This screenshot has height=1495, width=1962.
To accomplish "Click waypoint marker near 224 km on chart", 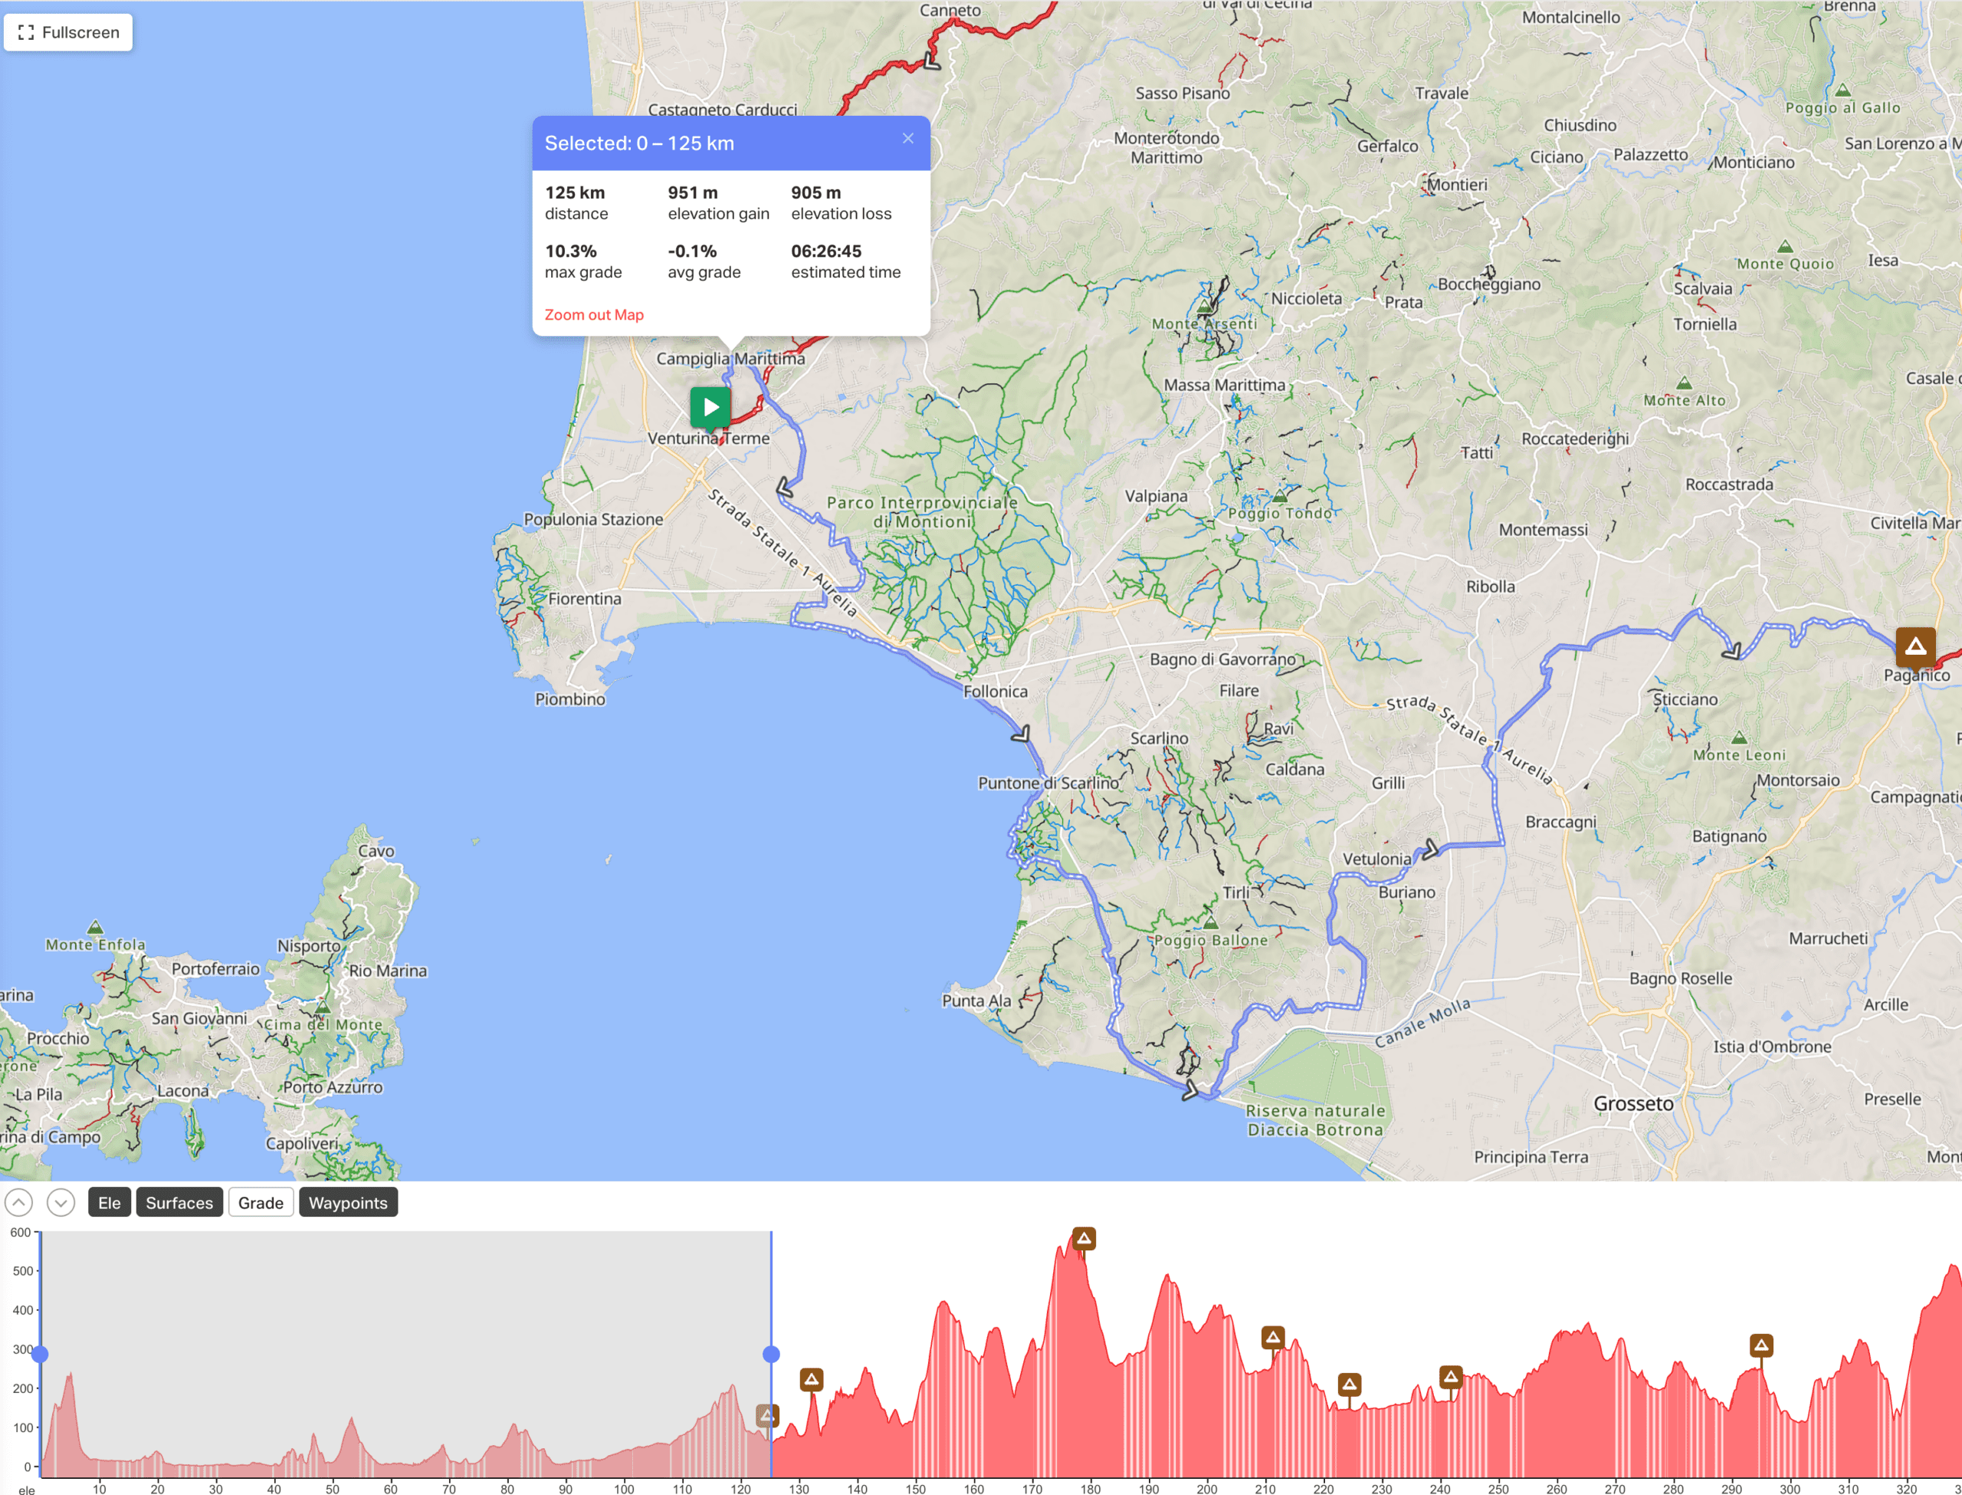I will coord(1349,1385).
